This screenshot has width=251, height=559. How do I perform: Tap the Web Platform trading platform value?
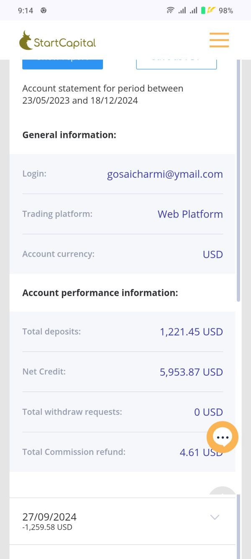(x=190, y=214)
